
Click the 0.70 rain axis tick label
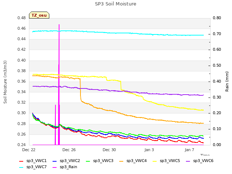(217, 34)
